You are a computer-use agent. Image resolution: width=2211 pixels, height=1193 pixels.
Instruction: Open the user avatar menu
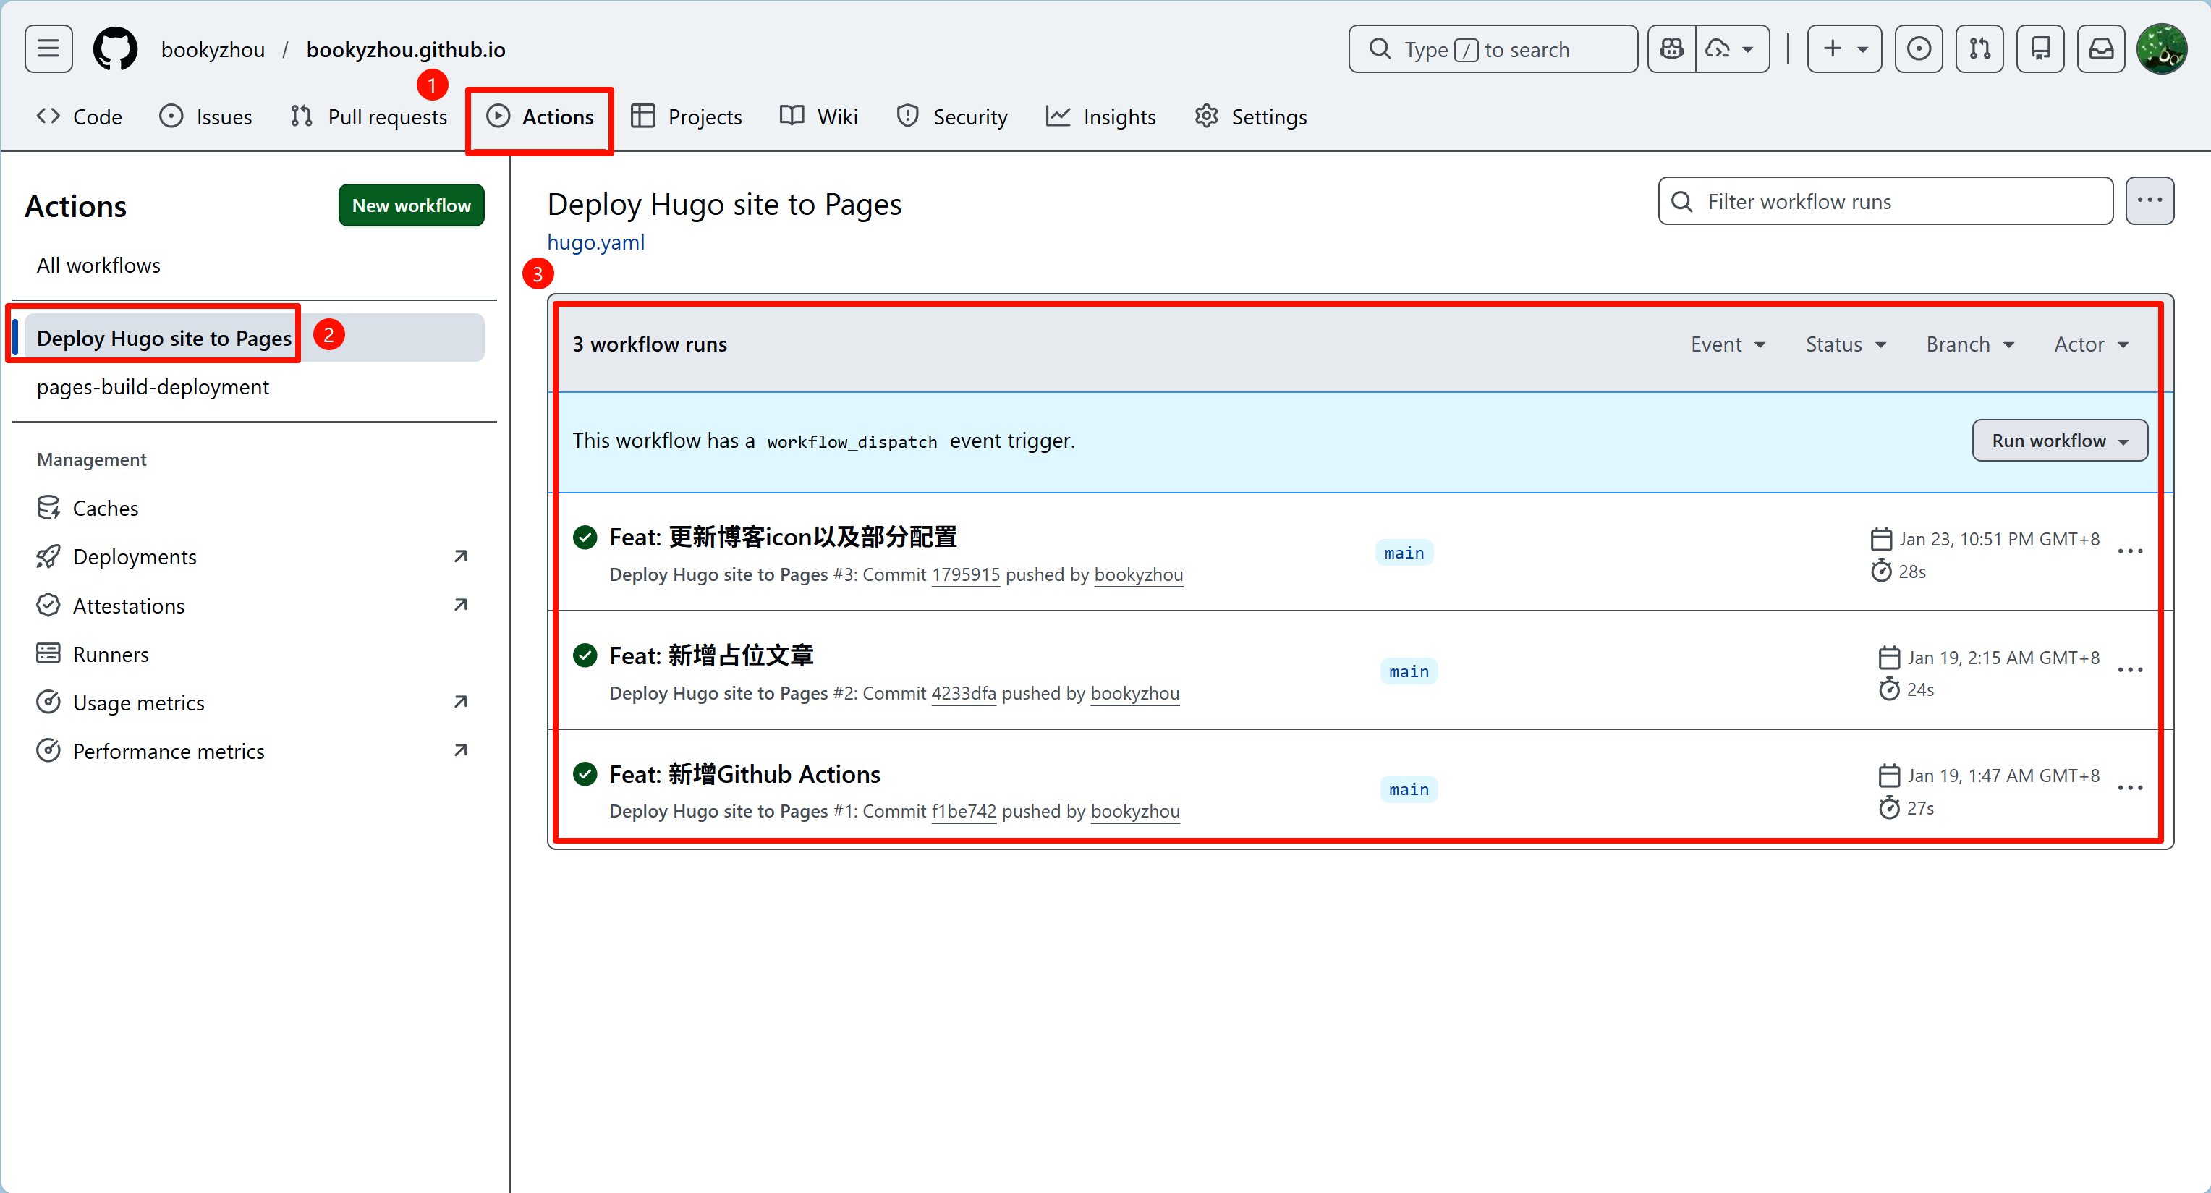[2162, 49]
